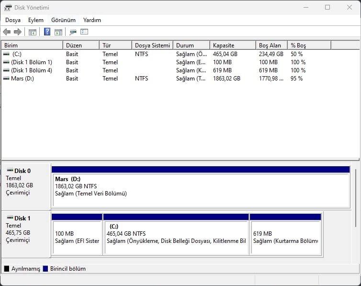Sort by the Birim column header

[32, 46]
